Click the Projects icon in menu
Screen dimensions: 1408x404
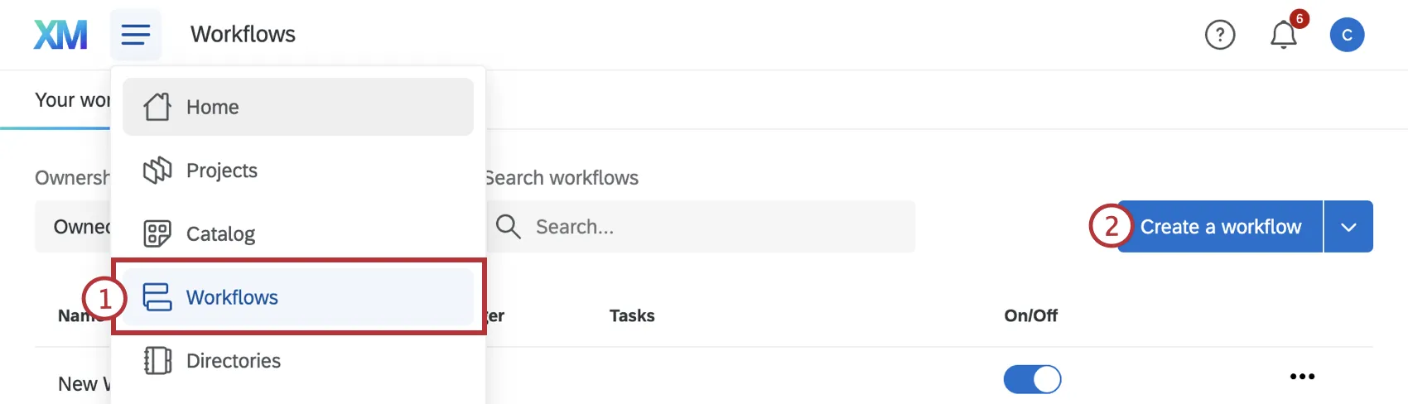[157, 171]
